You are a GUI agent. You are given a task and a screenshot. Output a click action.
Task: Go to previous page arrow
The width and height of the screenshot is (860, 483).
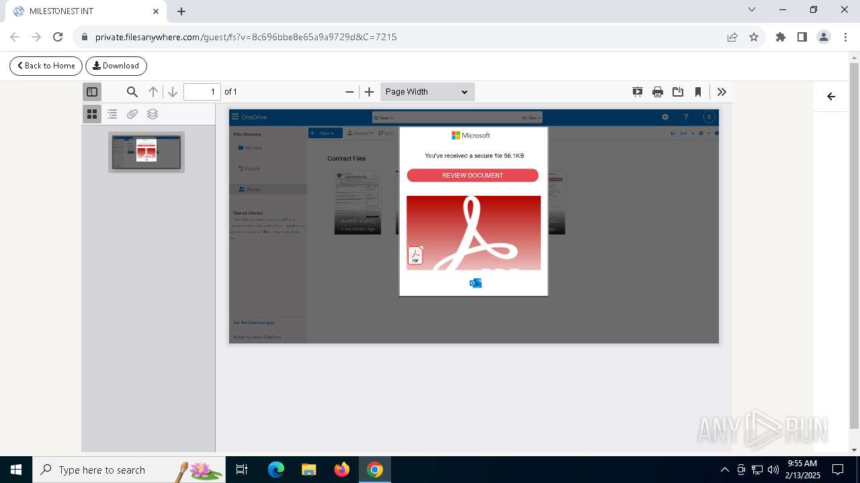tap(153, 92)
